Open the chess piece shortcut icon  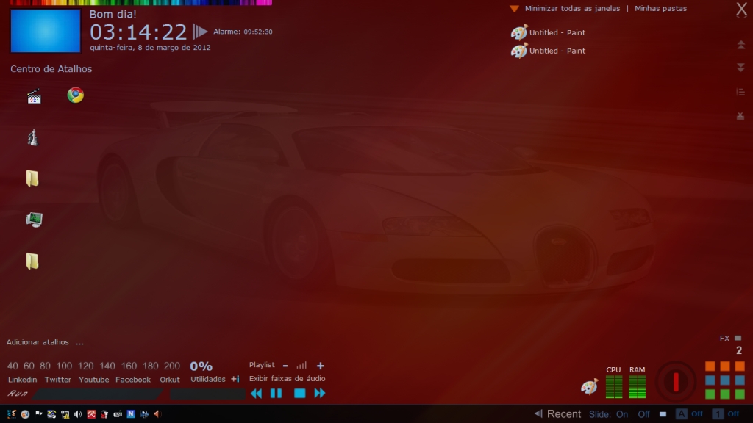[32, 137]
